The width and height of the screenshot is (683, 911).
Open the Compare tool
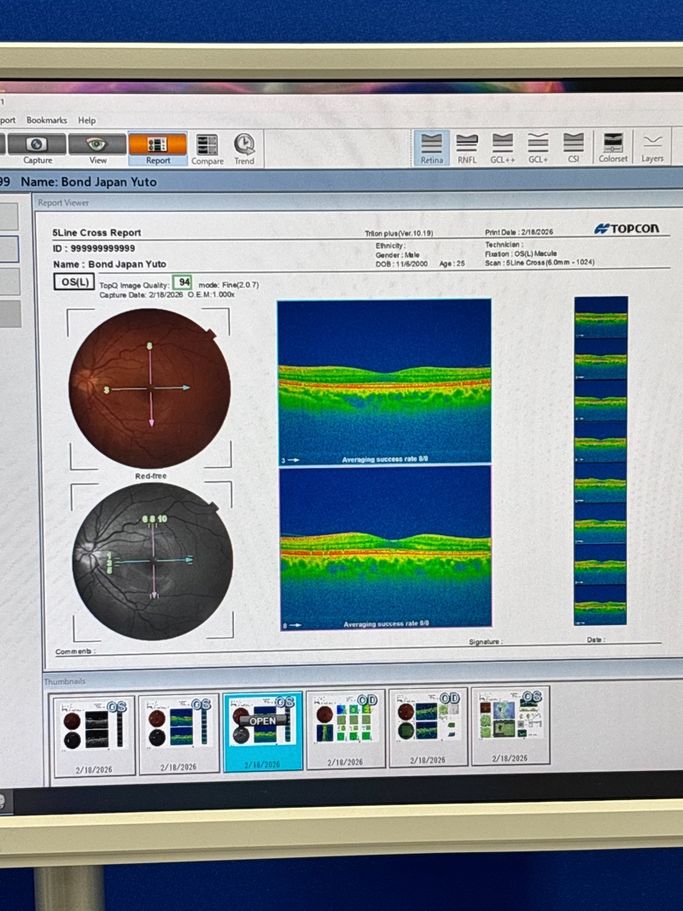(x=207, y=149)
